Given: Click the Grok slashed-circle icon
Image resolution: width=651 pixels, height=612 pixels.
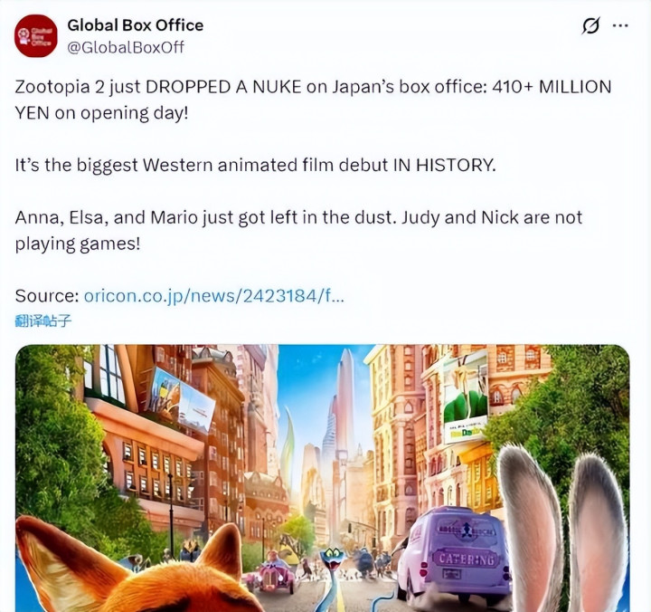Looking at the screenshot, I should [590, 25].
